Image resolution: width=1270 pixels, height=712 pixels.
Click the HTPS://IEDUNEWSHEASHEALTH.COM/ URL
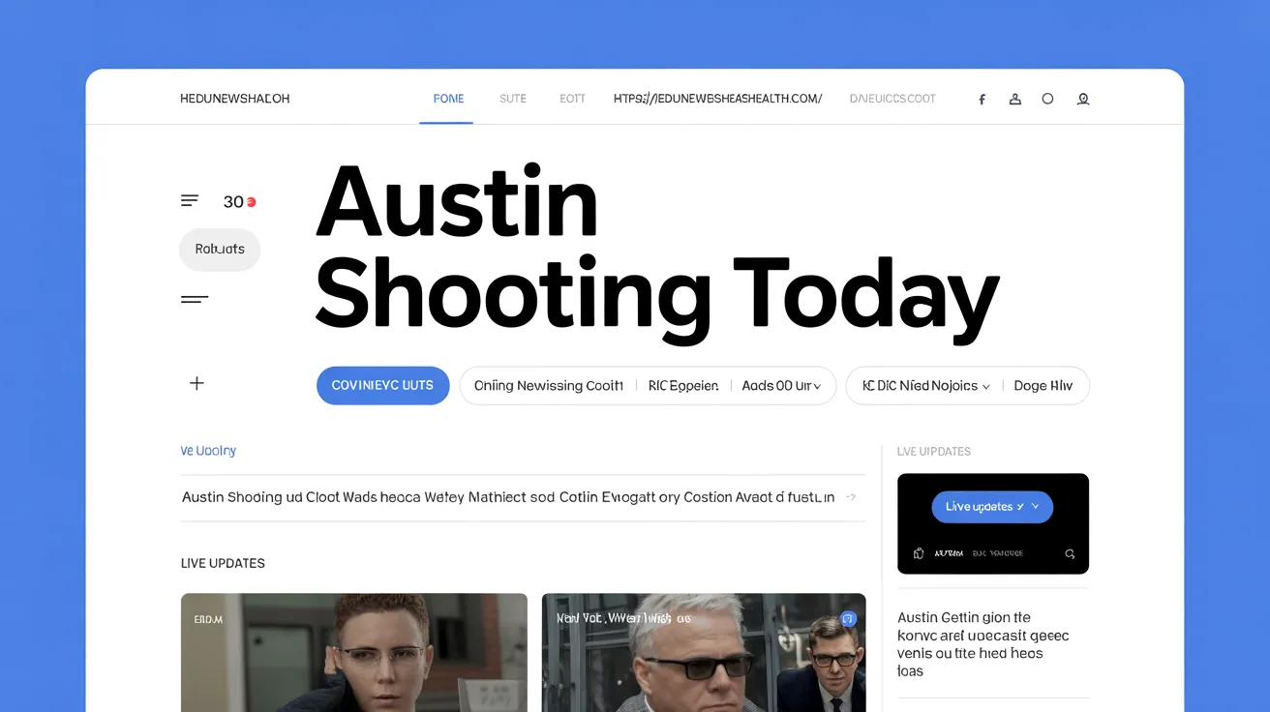point(717,99)
